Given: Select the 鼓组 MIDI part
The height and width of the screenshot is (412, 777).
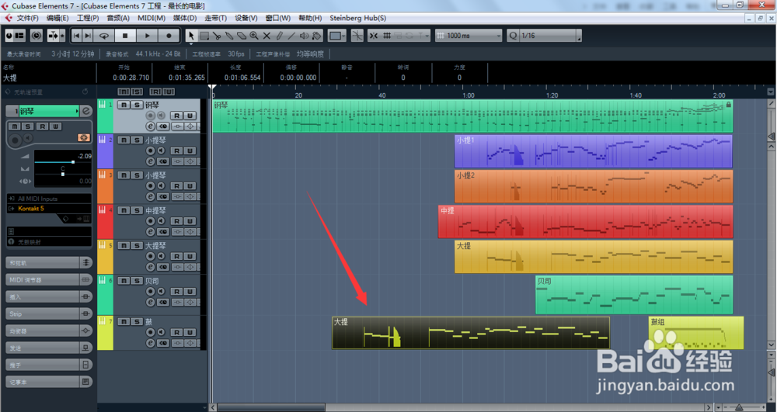Looking at the screenshot, I should point(695,333).
